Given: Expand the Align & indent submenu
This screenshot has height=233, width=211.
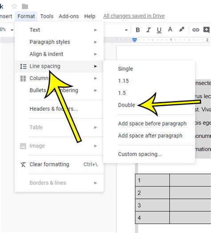Looking at the screenshot, I should 59,54.
